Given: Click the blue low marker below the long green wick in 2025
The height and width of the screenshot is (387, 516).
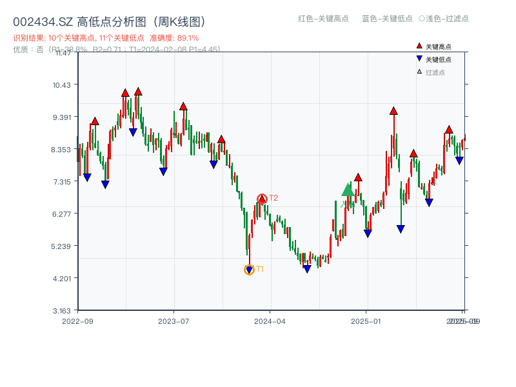Looking at the screenshot, I should click(x=401, y=229).
